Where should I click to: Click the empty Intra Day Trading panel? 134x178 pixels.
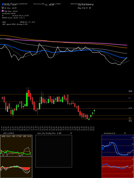54,151
